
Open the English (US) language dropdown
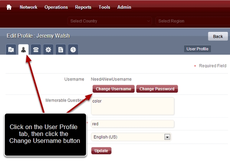click(x=131, y=137)
